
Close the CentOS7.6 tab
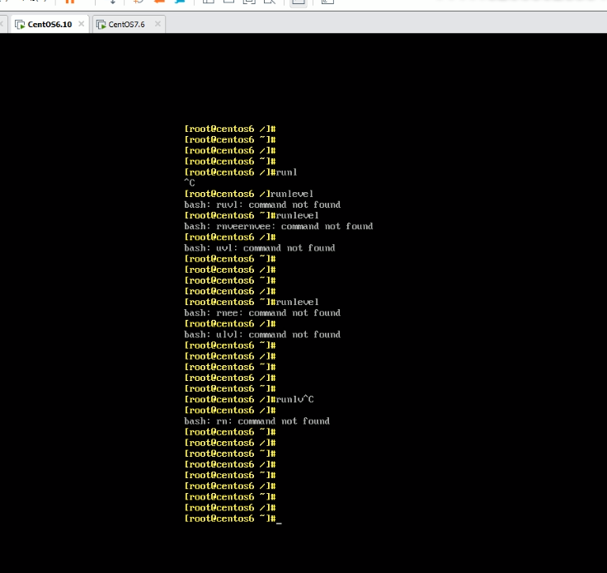pyautogui.click(x=157, y=24)
